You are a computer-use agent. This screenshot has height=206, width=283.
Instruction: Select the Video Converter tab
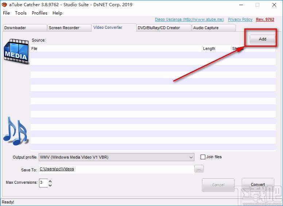[114, 27]
